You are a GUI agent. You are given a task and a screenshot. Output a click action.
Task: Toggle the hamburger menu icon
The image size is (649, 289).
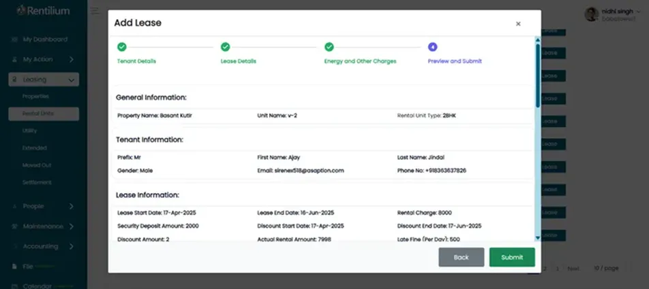point(95,11)
